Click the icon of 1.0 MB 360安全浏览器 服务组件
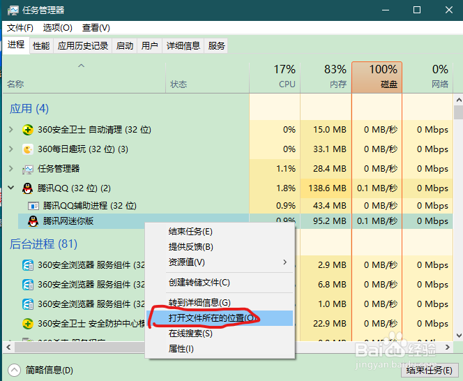This screenshot has width=463, height=381. coord(28,304)
